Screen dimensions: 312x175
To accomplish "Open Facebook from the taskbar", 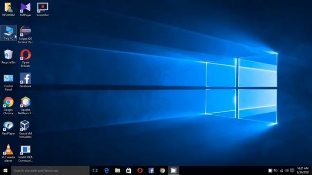I will (151, 171).
